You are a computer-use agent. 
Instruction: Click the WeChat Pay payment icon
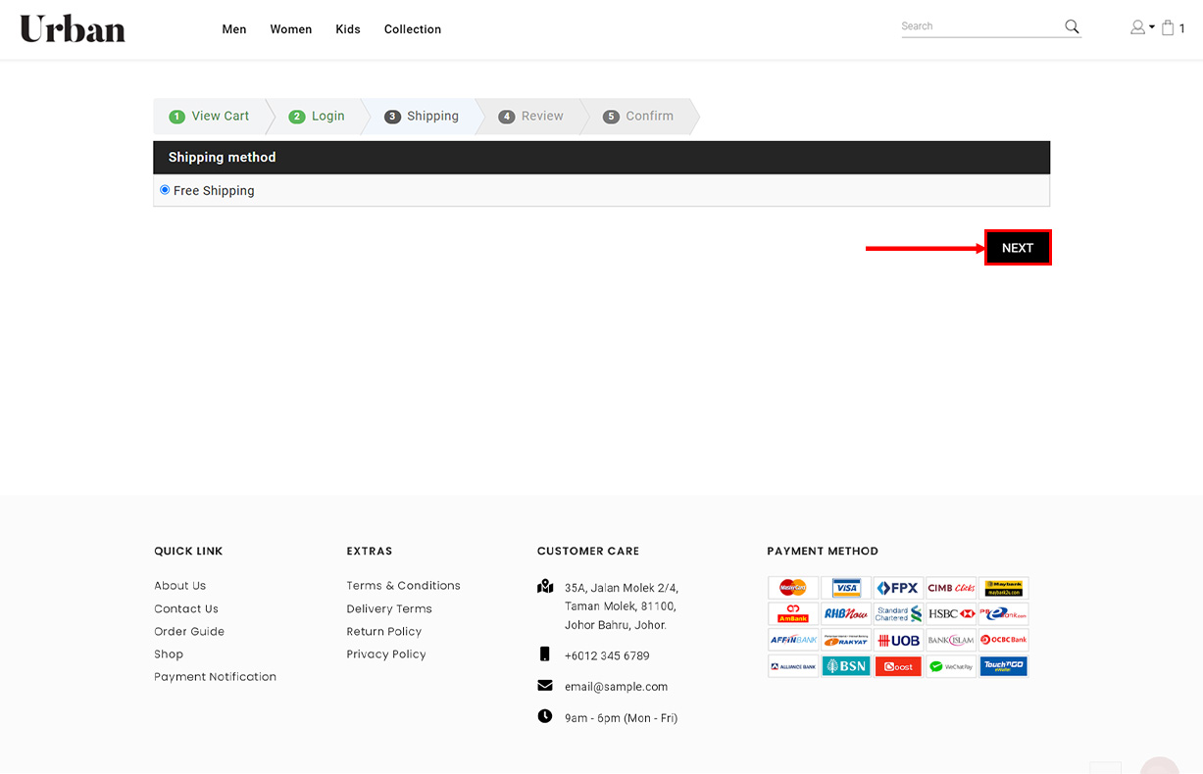click(x=951, y=666)
